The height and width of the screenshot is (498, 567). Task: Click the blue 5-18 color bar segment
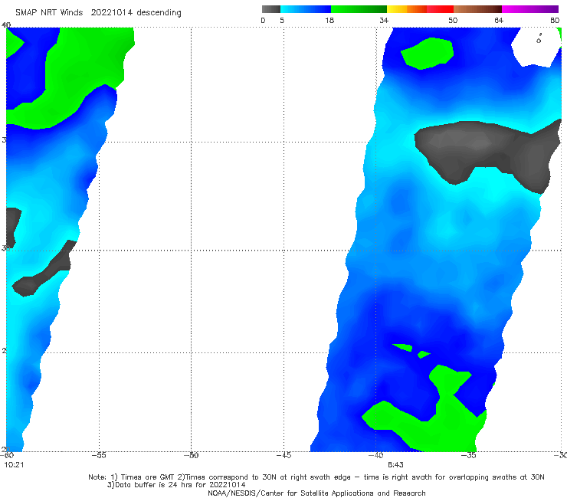pos(306,9)
